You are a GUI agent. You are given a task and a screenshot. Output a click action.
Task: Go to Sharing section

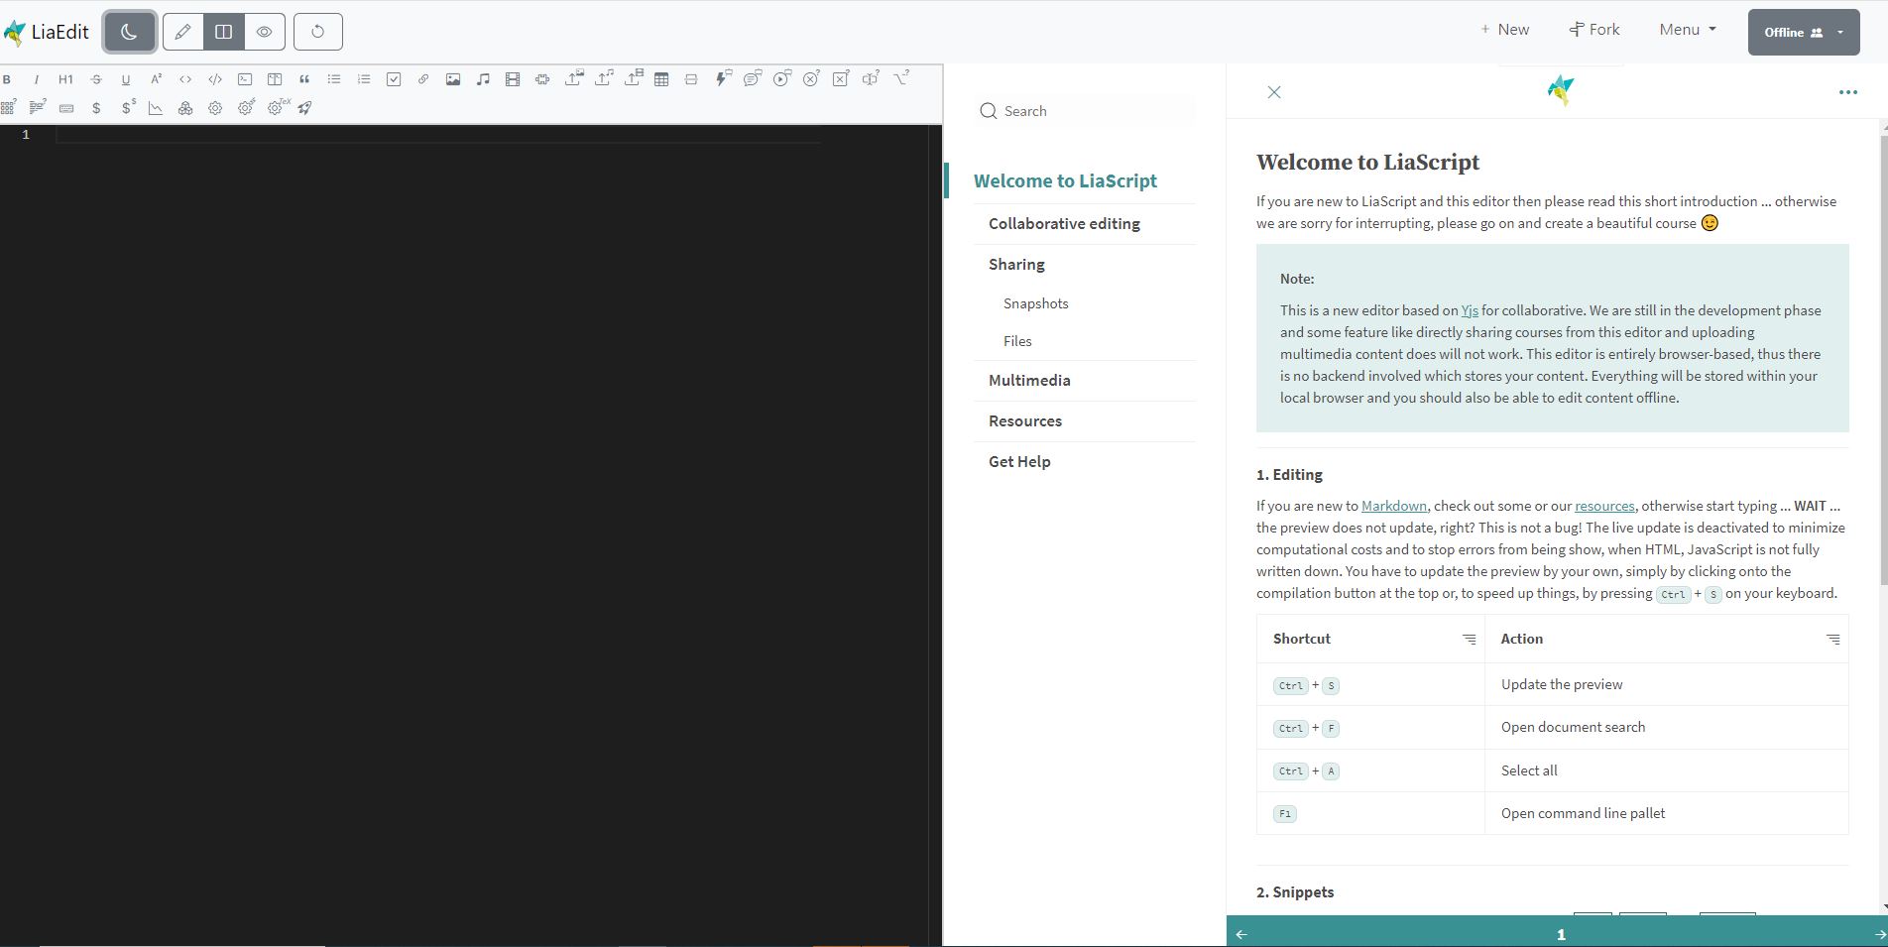click(1016, 265)
